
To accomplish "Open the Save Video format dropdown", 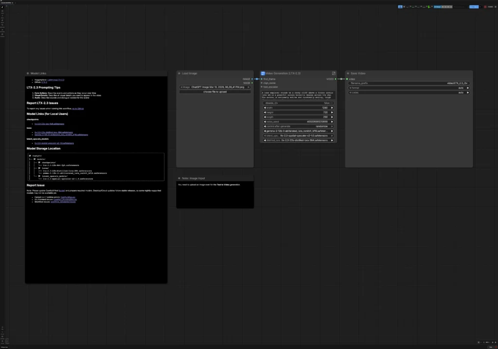I will point(409,88).
